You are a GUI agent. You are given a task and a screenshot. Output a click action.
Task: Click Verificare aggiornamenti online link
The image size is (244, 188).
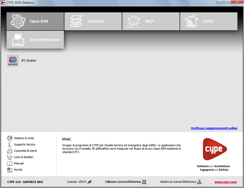214,128
